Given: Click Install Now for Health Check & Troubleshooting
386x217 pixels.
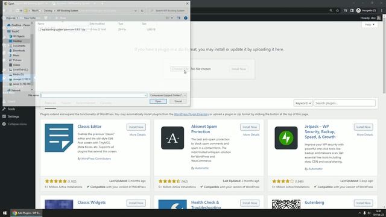Looking at the screenshot, I should pos(250,203).
